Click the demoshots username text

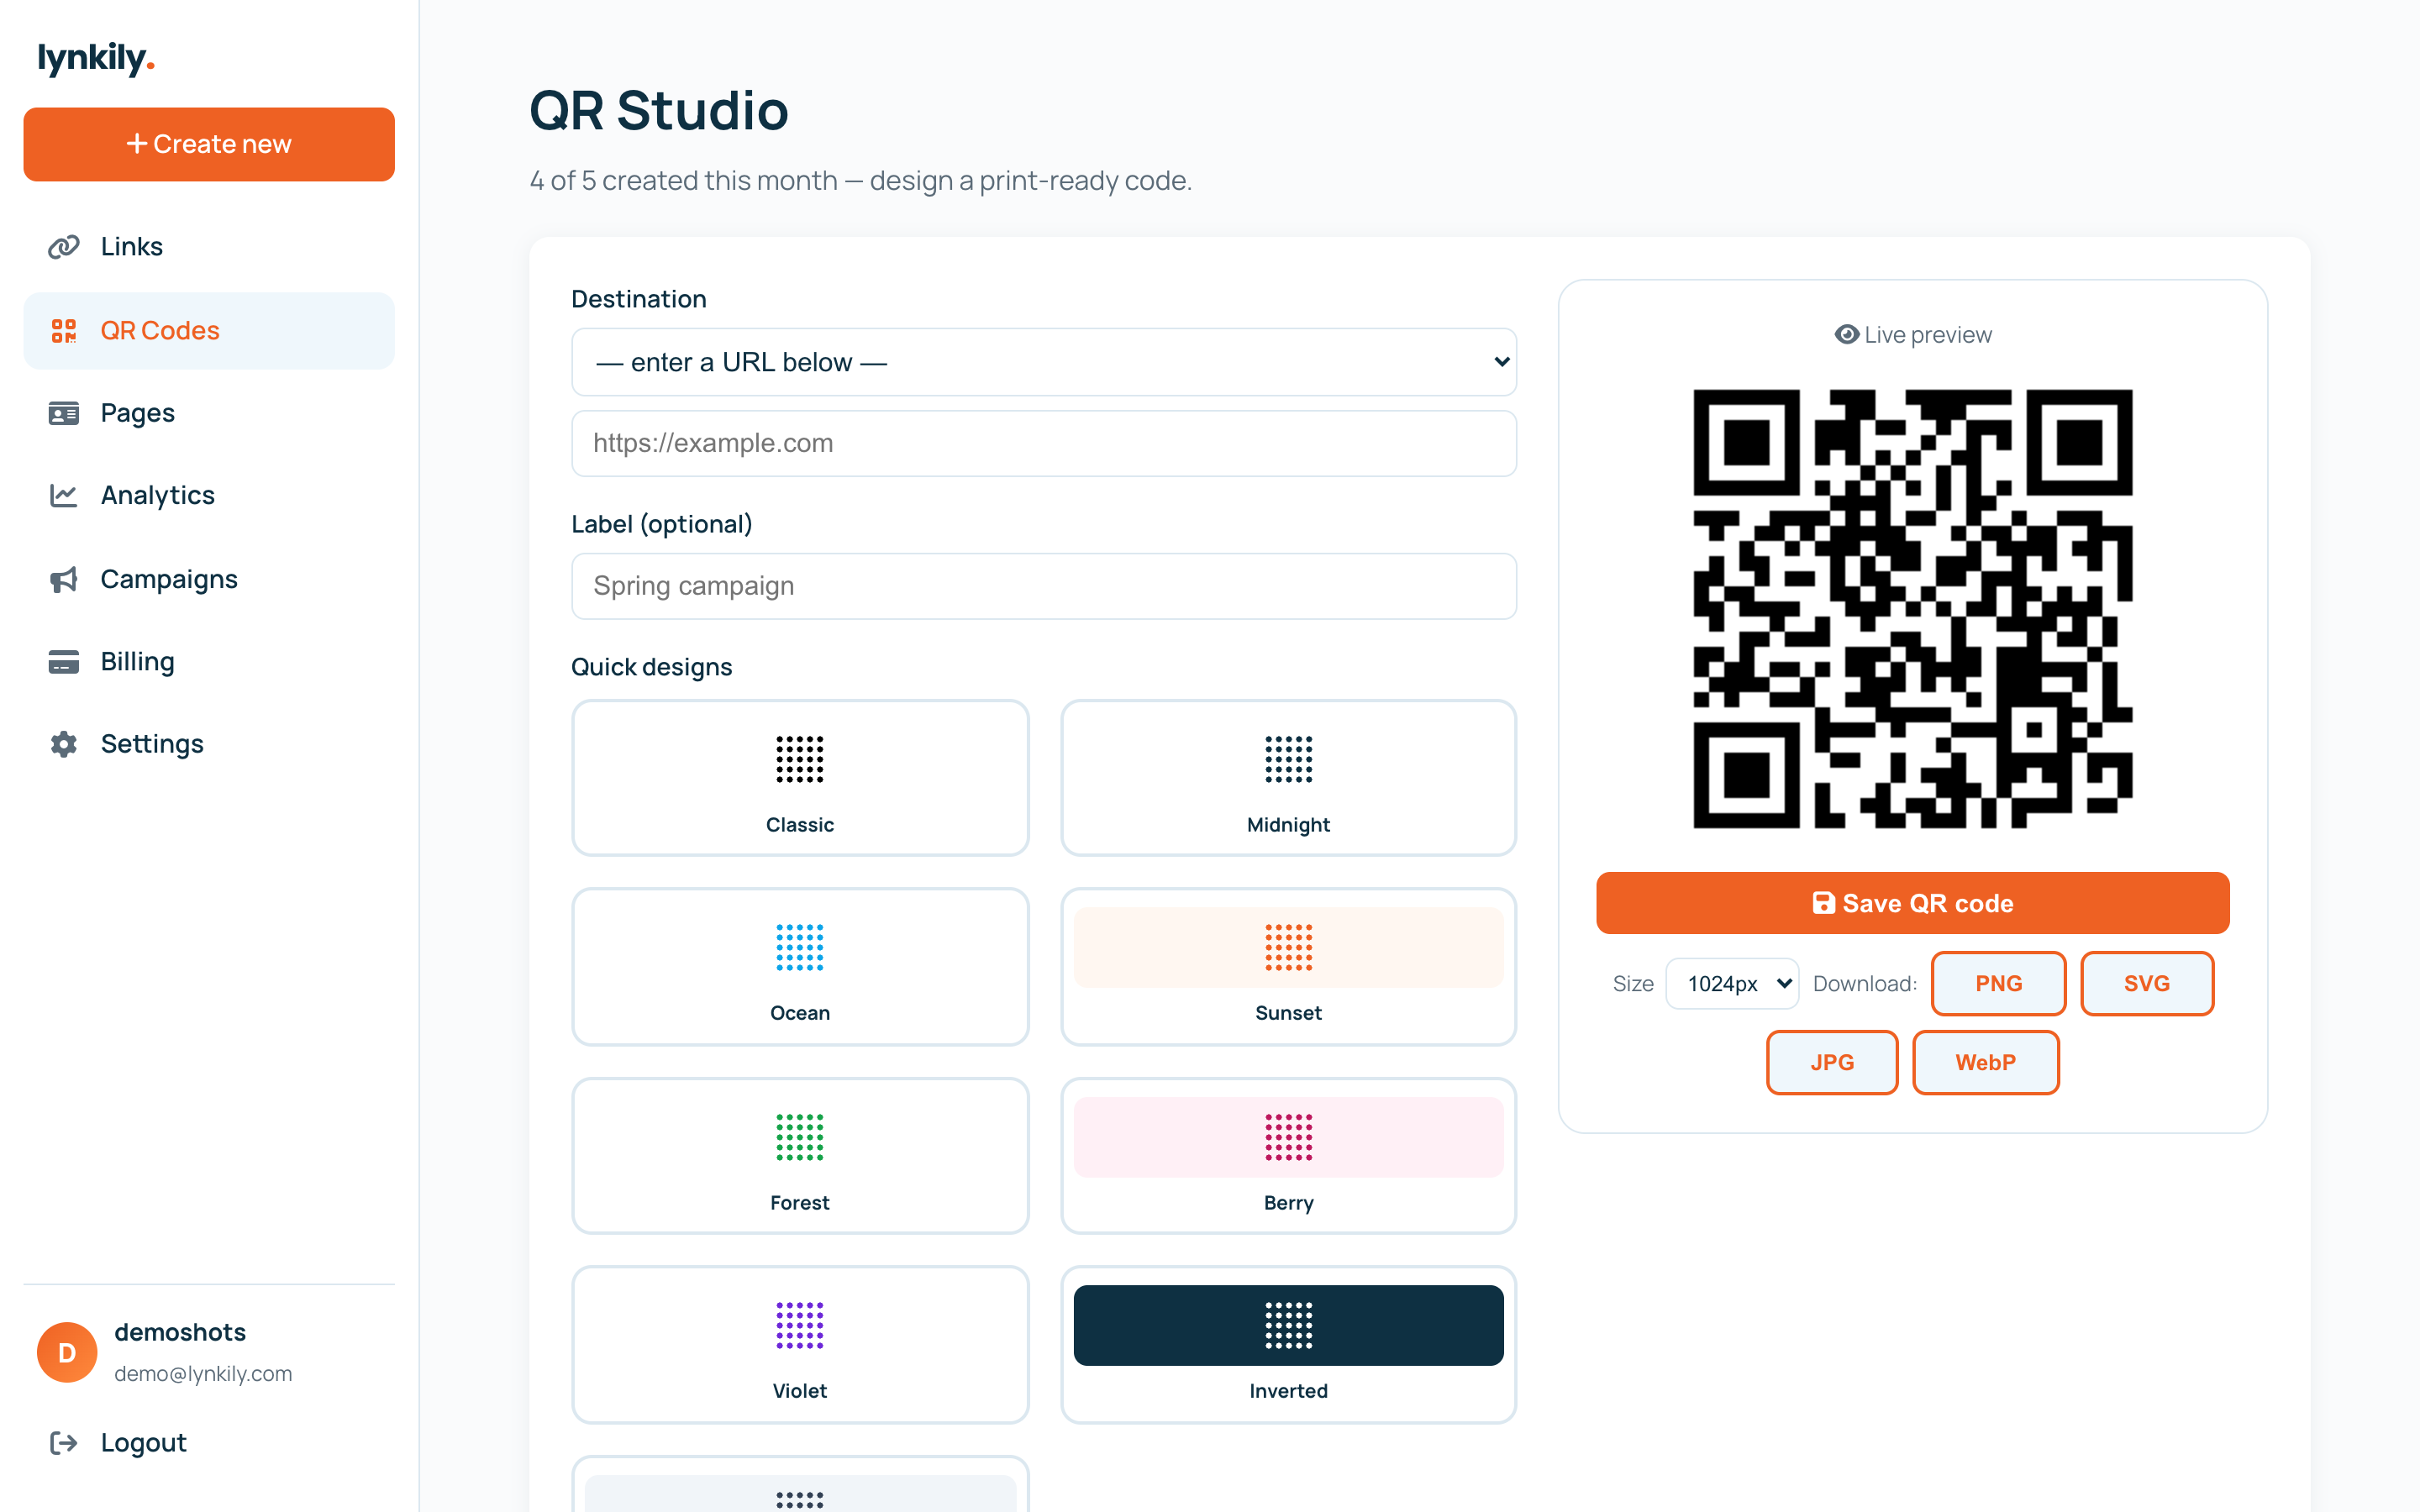(x=180, y=1332)
